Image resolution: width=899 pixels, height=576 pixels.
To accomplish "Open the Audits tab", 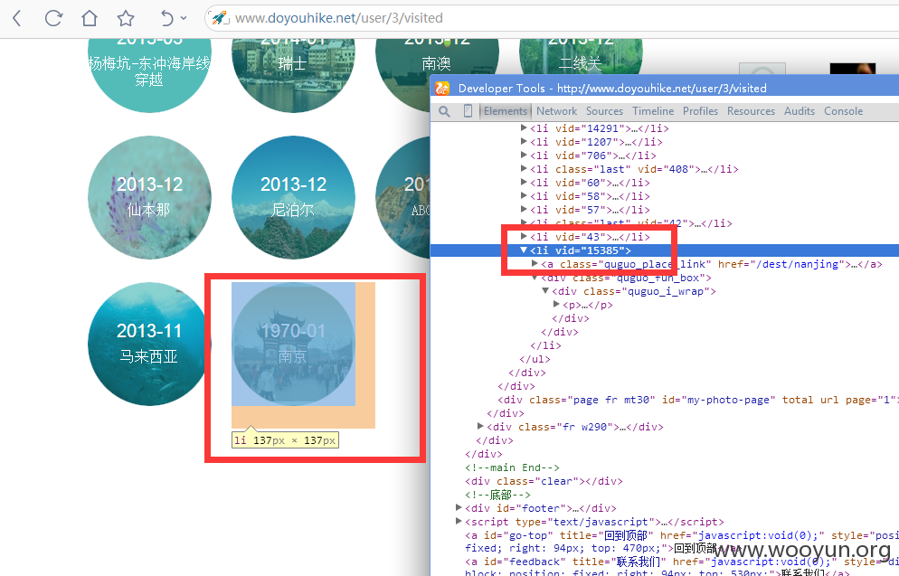I will pyautogui.click(x=800, y=111).
